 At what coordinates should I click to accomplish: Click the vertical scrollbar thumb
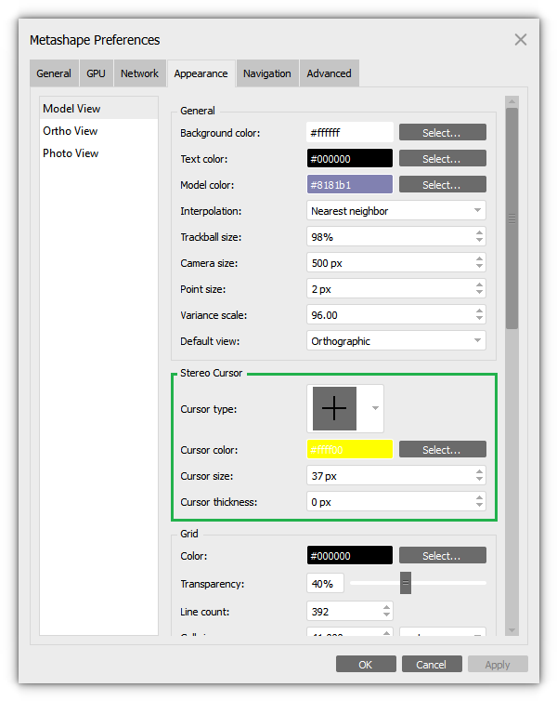512,218
